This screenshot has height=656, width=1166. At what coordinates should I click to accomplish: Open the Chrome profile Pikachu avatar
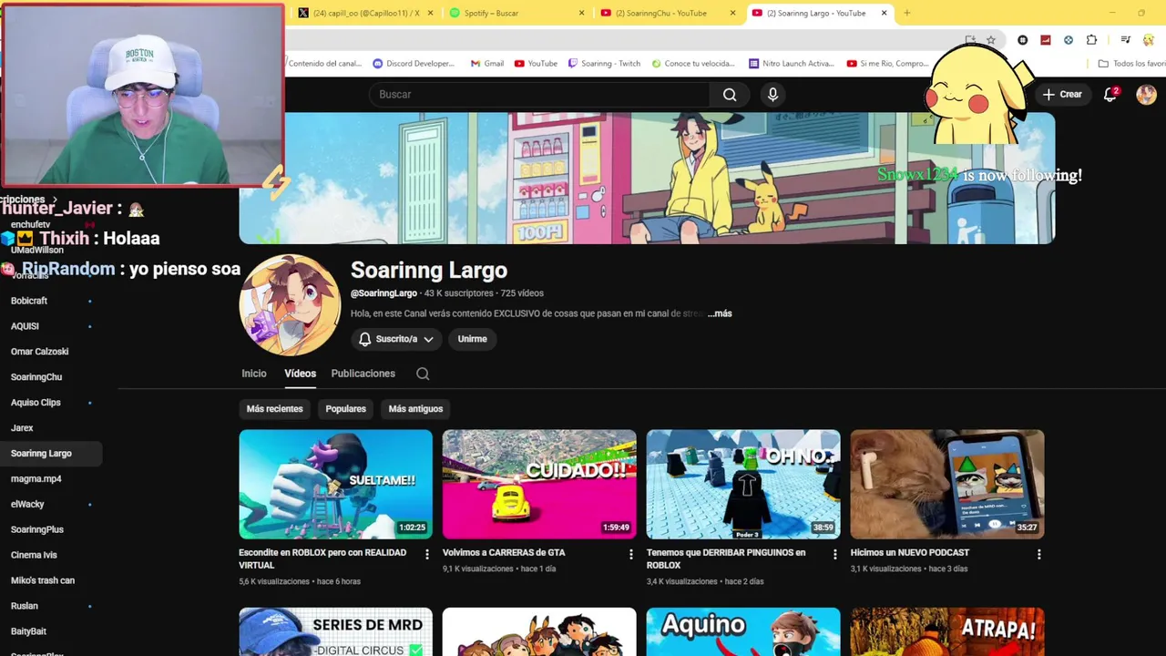(1150, 40)
